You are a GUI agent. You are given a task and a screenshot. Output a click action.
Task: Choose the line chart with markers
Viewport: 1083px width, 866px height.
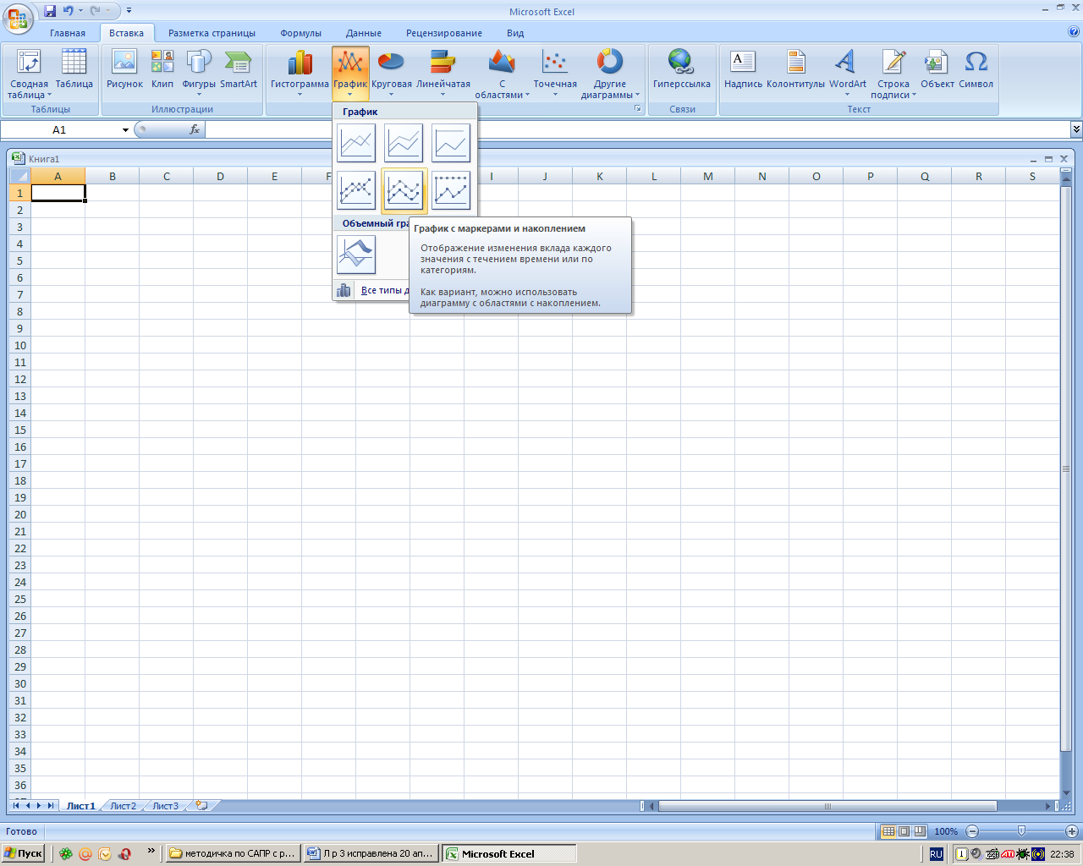(x=356, y=190)
